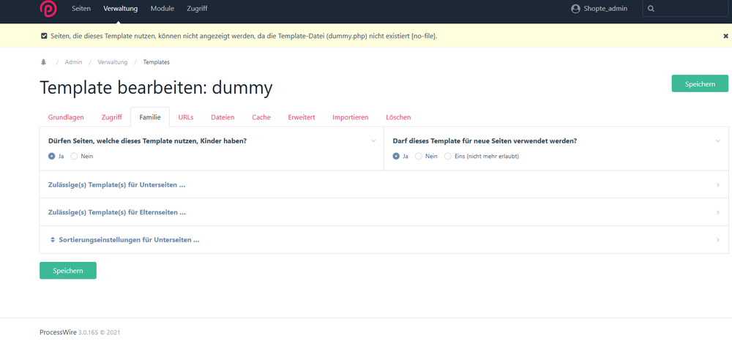
Task: Click the check icon in the warning notice
Action: (44, 35)
